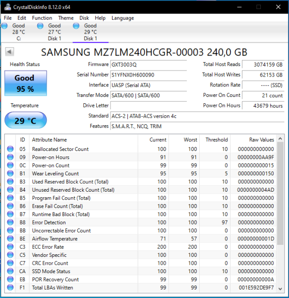Click the Attribute Name column header
This screenshot has width=289, height=298.
click(84, 140)
